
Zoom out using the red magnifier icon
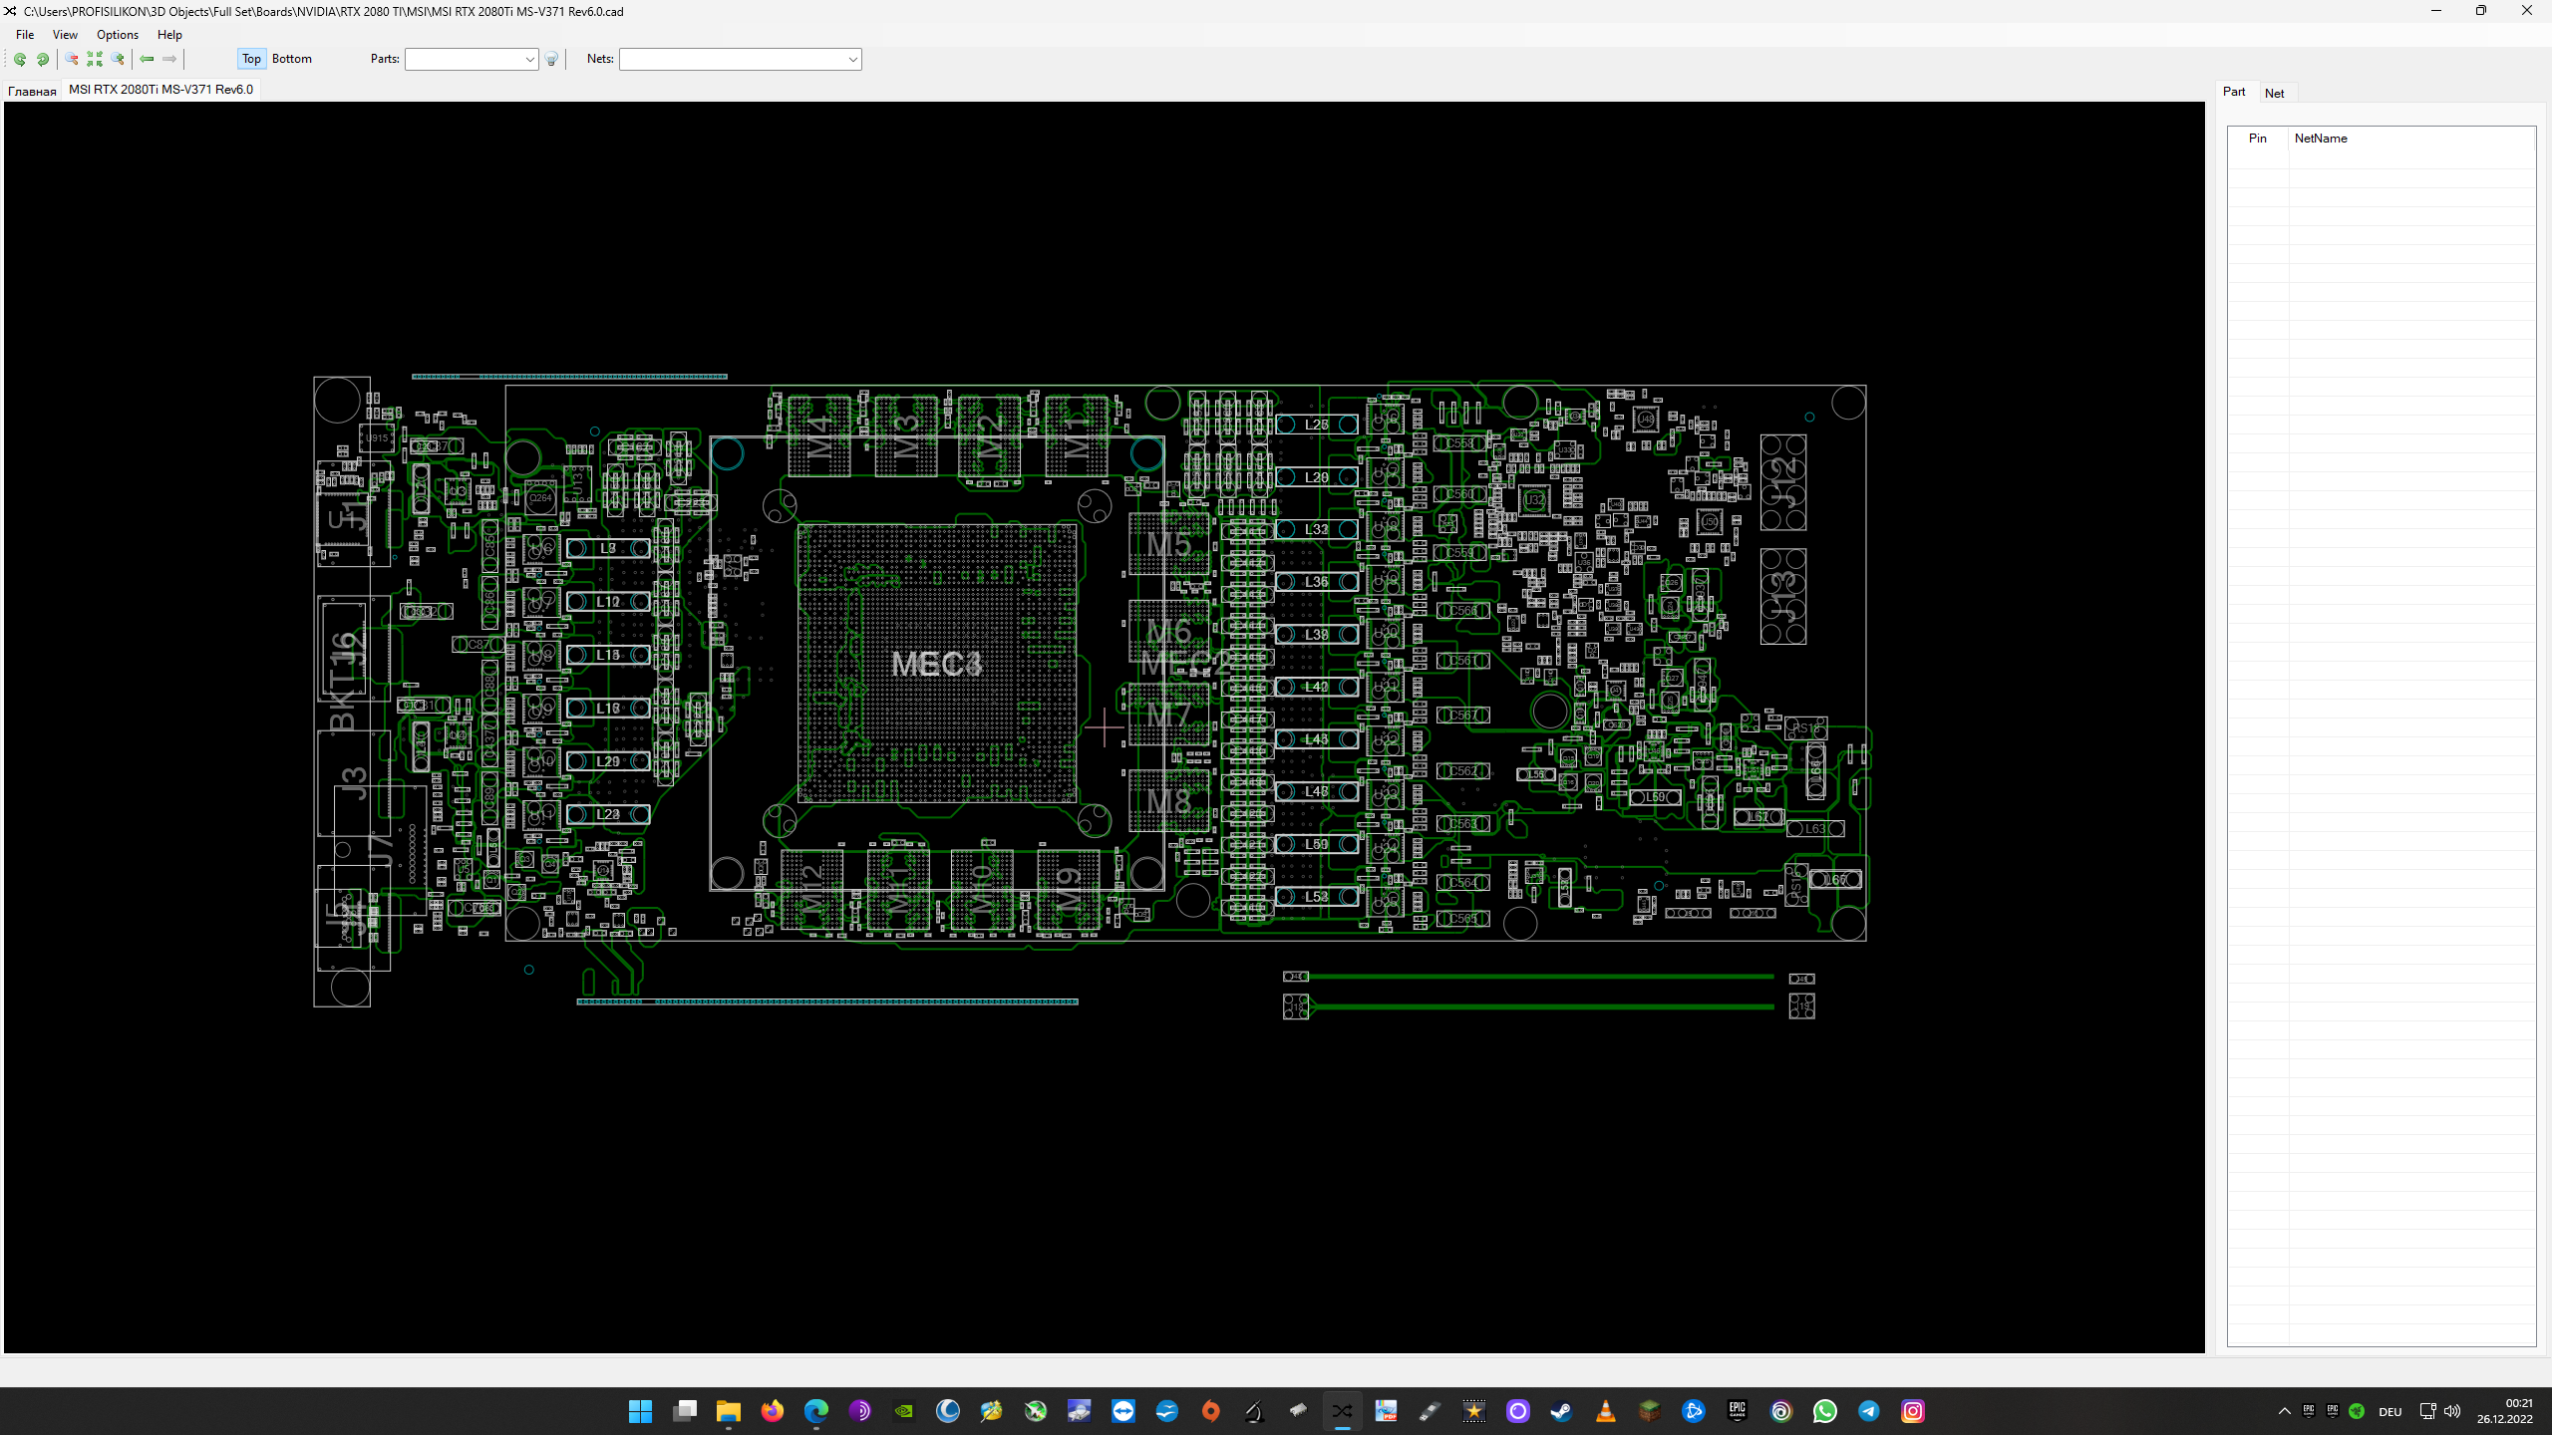(x=71, y=59)
